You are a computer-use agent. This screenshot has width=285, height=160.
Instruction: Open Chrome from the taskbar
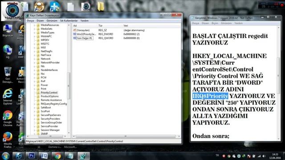[57, 156]
